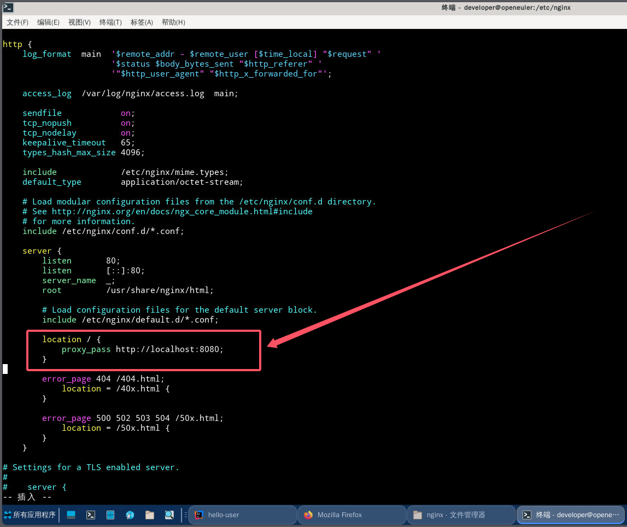Image resolution: width=627 pixels, height=527 pixels.
Task: Open the home folder launcher icon
Action: tap(150, 515)
